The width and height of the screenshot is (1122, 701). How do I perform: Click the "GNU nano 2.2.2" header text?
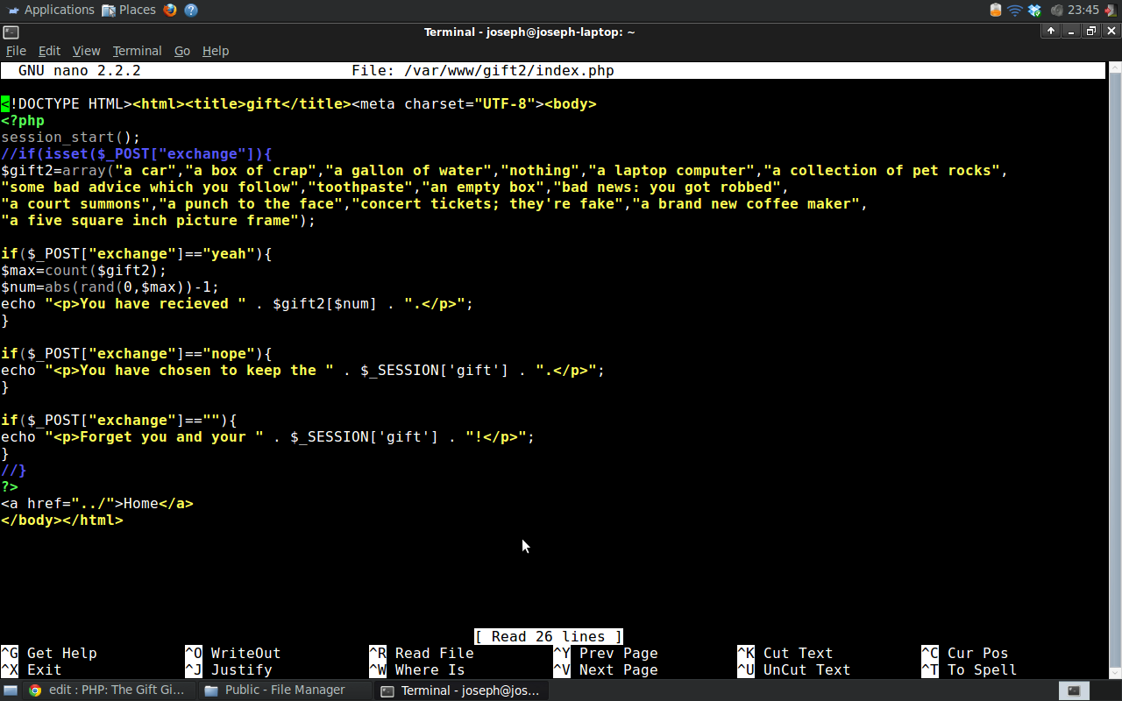click(x=79, y=71)
